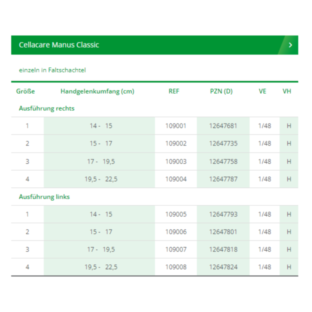Viewport: 312px width, 312px height.
Task: Click the 19,5 - 22,5 range in row 109004
Action: pyautogui.click(x=101, y=179)
